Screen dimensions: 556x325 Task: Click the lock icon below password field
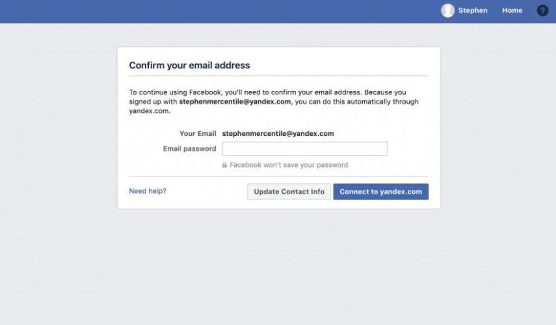coord(225,165)
